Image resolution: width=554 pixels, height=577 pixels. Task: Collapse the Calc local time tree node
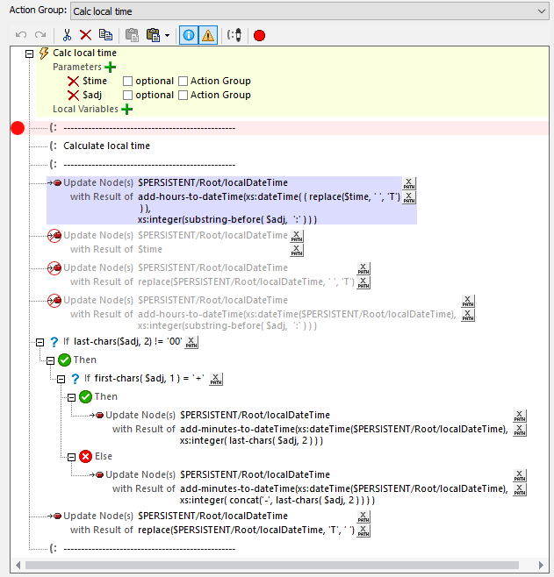(x=30, y=53)
